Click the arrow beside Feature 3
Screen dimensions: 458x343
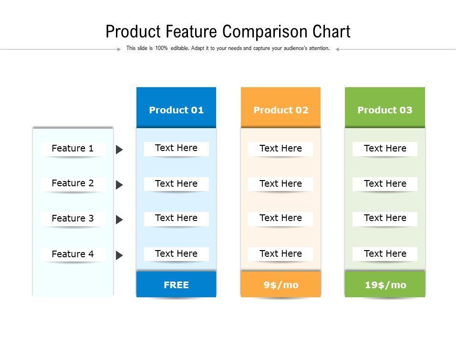point(119,220)
